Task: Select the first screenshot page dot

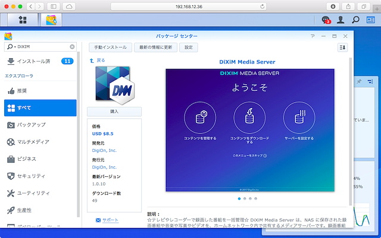Action: point(239,199)
